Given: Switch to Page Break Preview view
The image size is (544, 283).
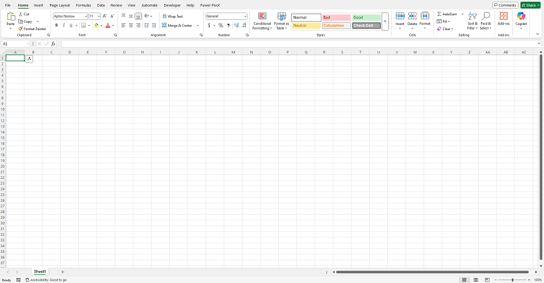Looking at the screenshot, I should [x=487, y=280].
